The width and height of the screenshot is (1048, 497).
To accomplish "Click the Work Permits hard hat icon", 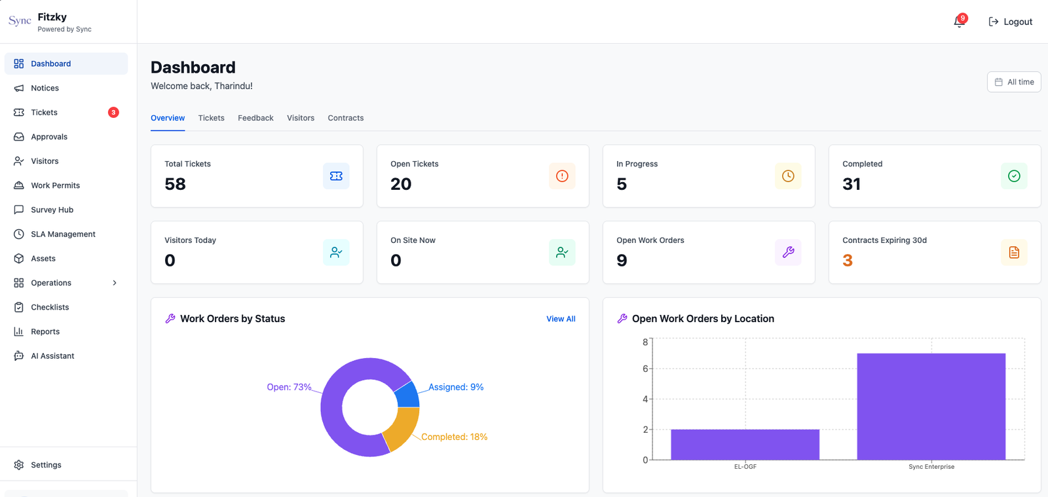I will (19, 185).
